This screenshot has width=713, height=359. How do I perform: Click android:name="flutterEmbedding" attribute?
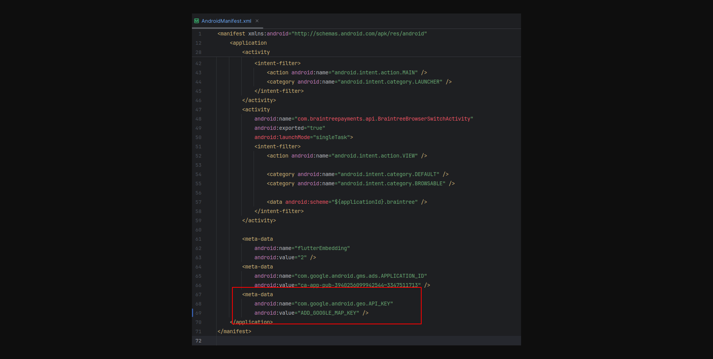click(x=302, y=248)
